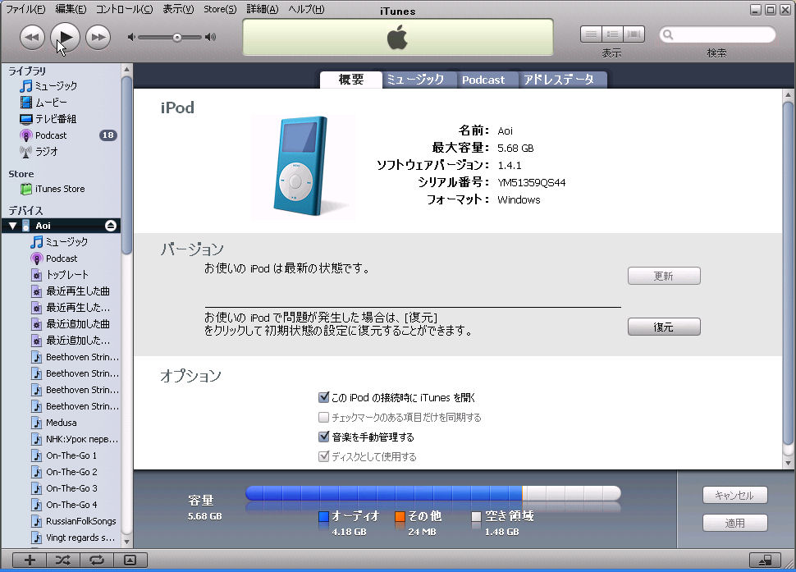Open the 表示(V) menu

[178, 9]
